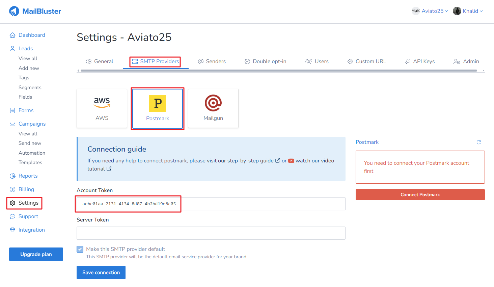Switch to the Custom URL tab

367,61
